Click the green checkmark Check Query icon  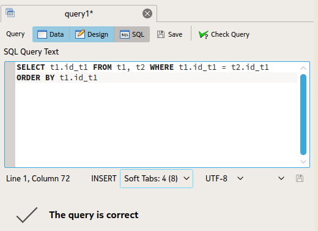click(204, 34)
